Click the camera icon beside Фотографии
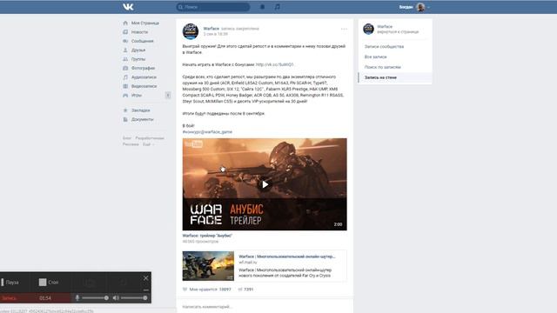Image resolution: width=557 pixels, height=313 pixels. coord(125,68)
